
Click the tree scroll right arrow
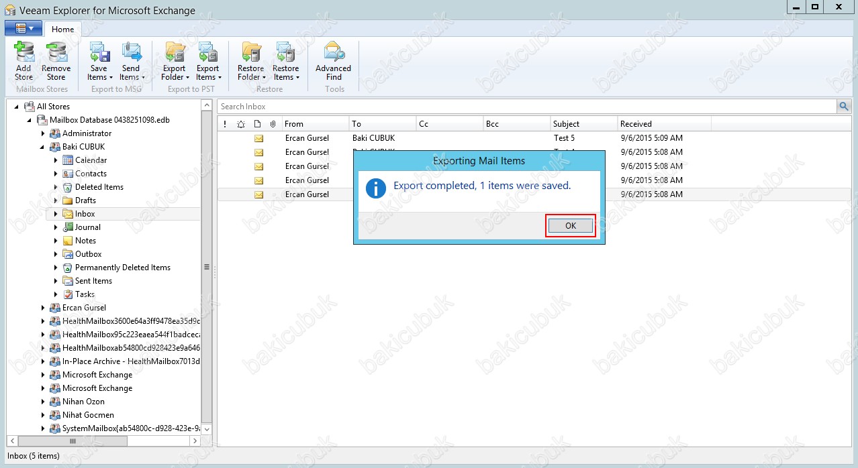point(195,441)
